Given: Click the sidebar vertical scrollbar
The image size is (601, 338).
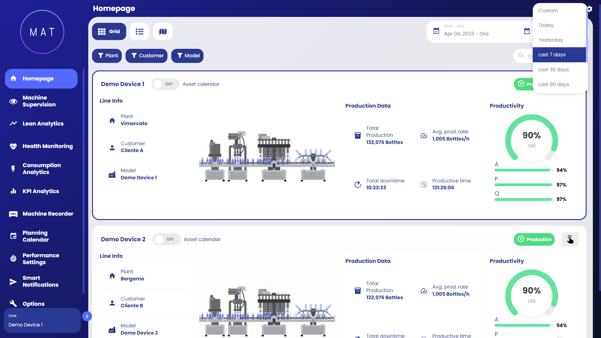Looking at the screenshot, I should 84,181.
